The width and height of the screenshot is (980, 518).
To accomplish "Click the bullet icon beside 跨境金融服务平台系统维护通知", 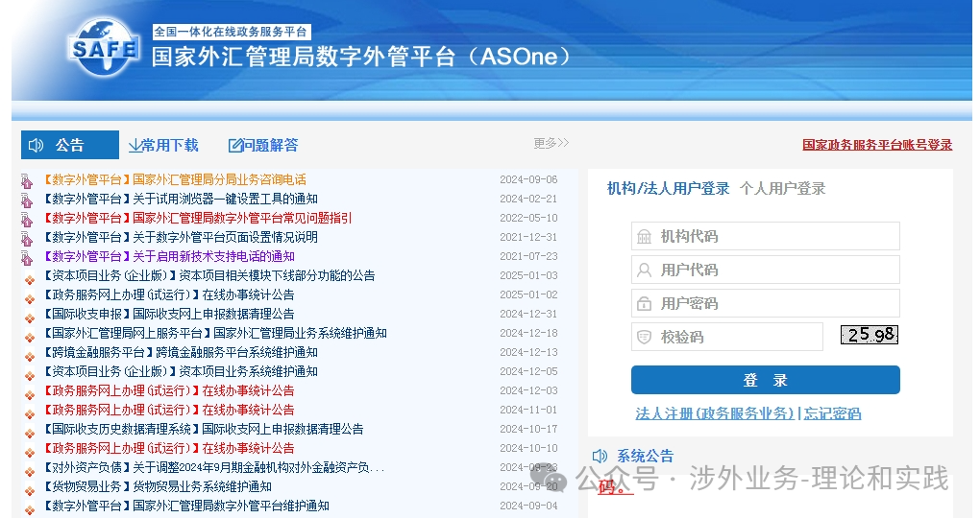I will tap(30, 356).
